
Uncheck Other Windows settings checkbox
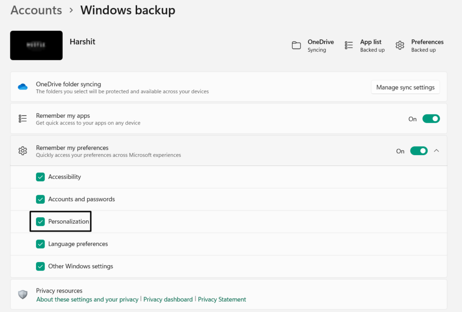click(x=41, y=266)
